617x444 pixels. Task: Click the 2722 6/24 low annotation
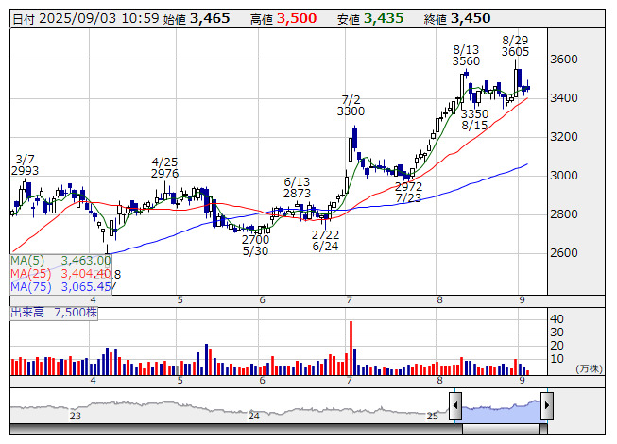tap(325, 241)
